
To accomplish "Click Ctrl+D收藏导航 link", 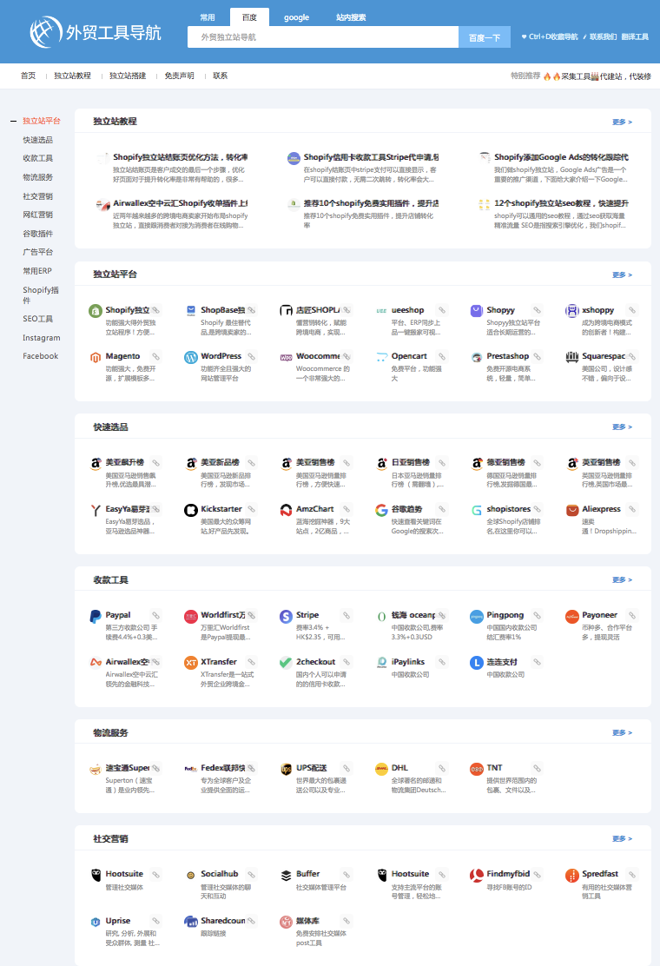I will tap(550, 37).
